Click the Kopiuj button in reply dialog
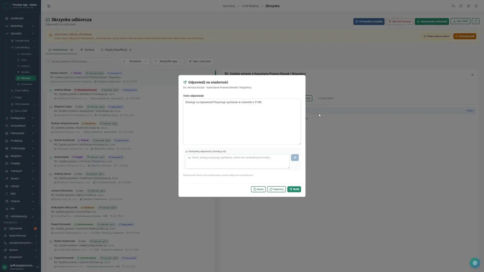The width and height of the screenshot is (484, 272). point(258,189)
